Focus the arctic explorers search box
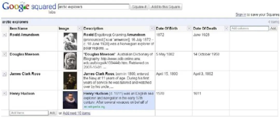 click(94, 7)
